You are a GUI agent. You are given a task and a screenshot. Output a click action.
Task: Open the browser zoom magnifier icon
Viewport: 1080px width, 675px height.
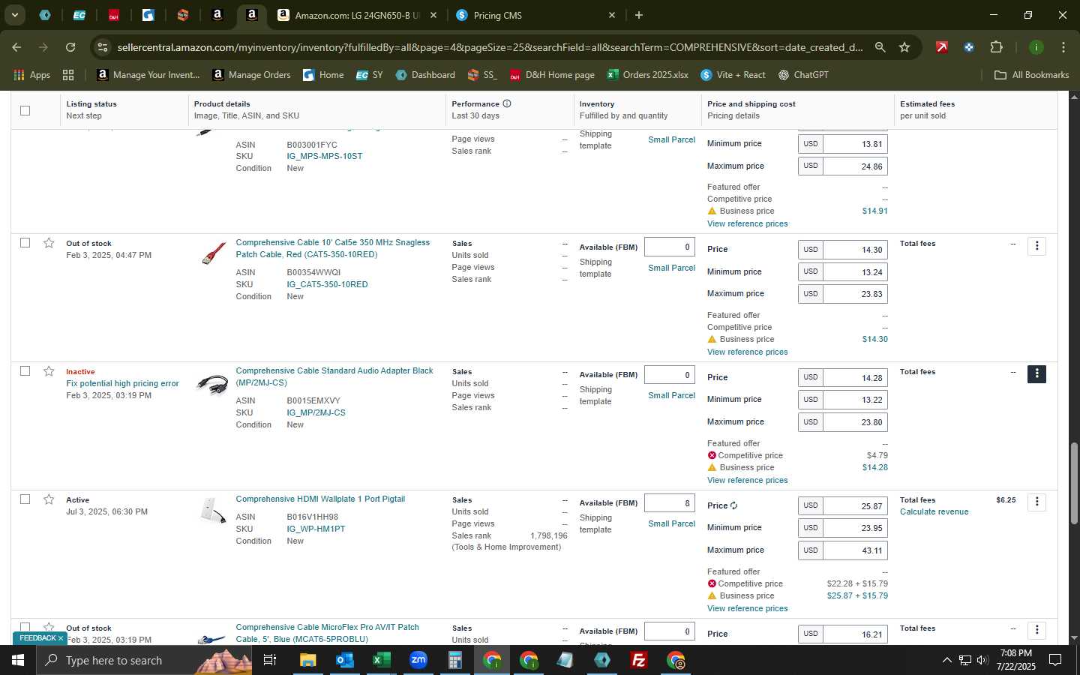pyautogui.click(x=880, y=47)
